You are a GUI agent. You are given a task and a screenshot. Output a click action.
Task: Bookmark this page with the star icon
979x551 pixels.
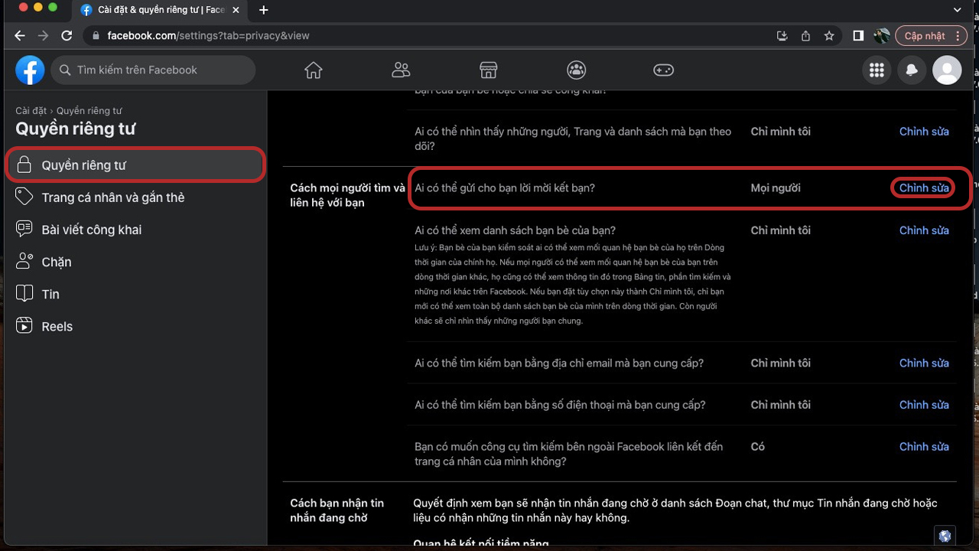(829, 36)
